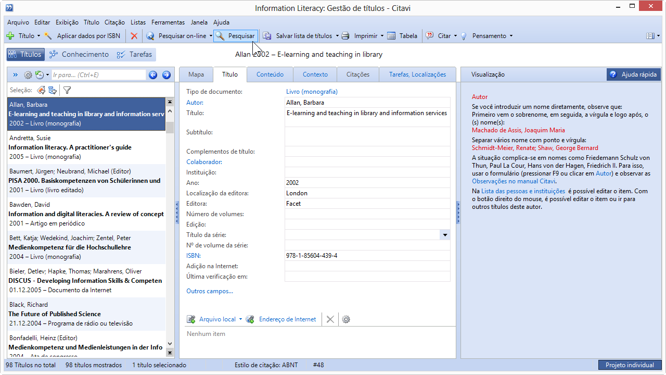The height and width of the screenshot is (375, 666).
Task: Expand Título da série dropdown
Action: (x=445, y=235)
